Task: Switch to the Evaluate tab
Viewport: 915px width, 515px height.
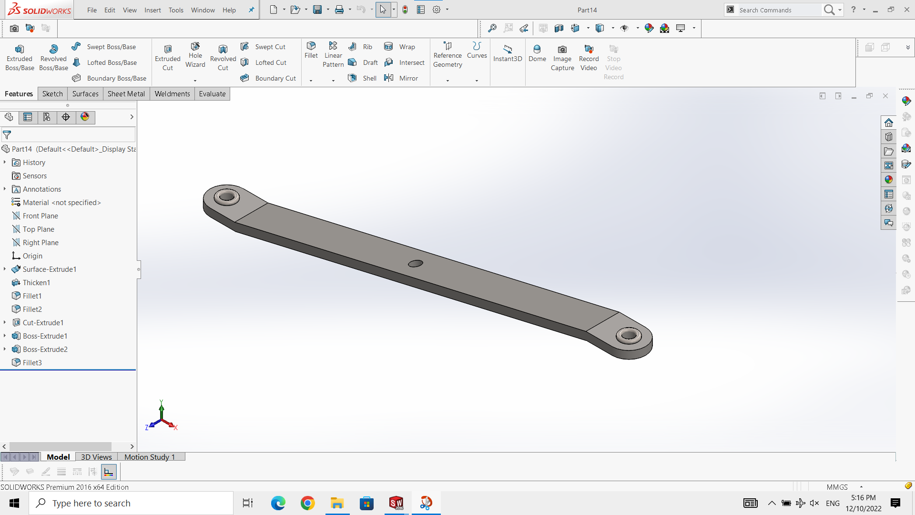Action: click(212, 94)
